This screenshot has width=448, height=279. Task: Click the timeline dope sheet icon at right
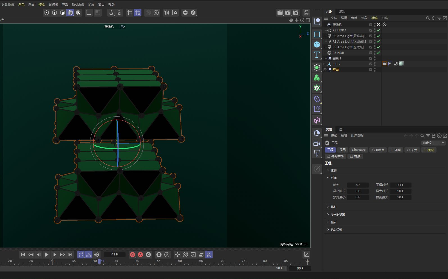306,255
